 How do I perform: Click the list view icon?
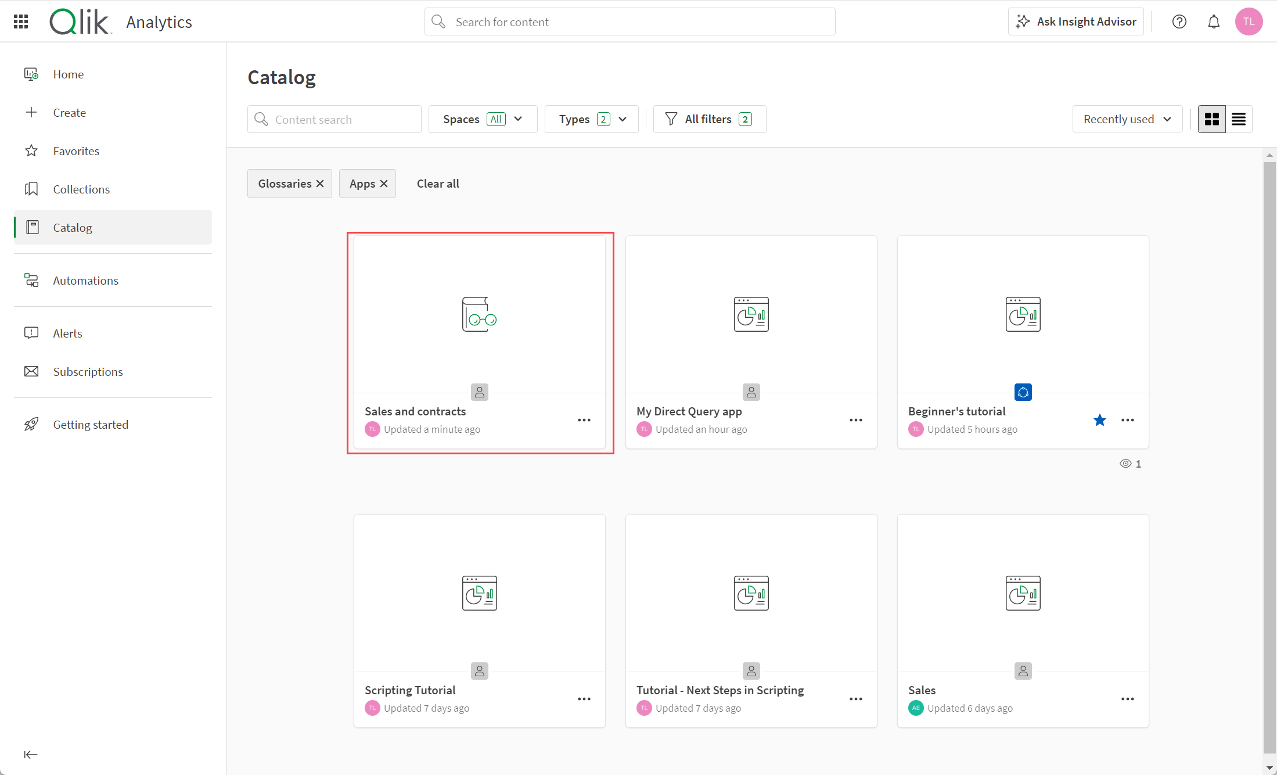(1239, 119)
